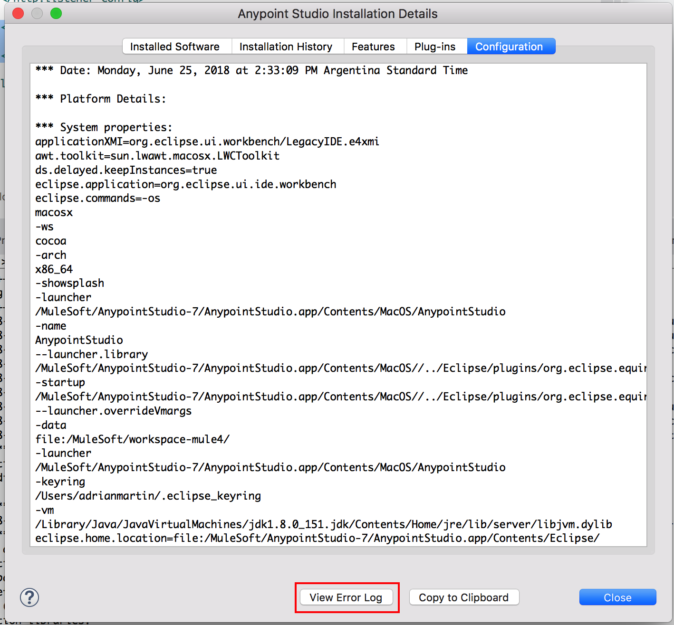Open the Installation History tab
Viewport: 674px width, 625px height.
click(286, 46)
